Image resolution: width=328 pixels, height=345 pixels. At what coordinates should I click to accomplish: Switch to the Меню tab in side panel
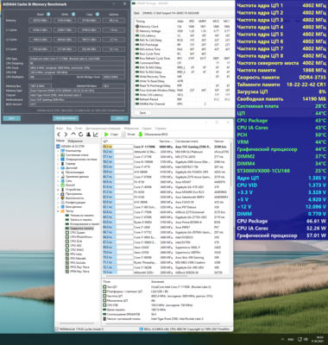click(x=60, y=141)
